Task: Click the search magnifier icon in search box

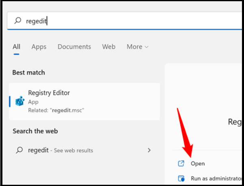Action: [18, 21]
